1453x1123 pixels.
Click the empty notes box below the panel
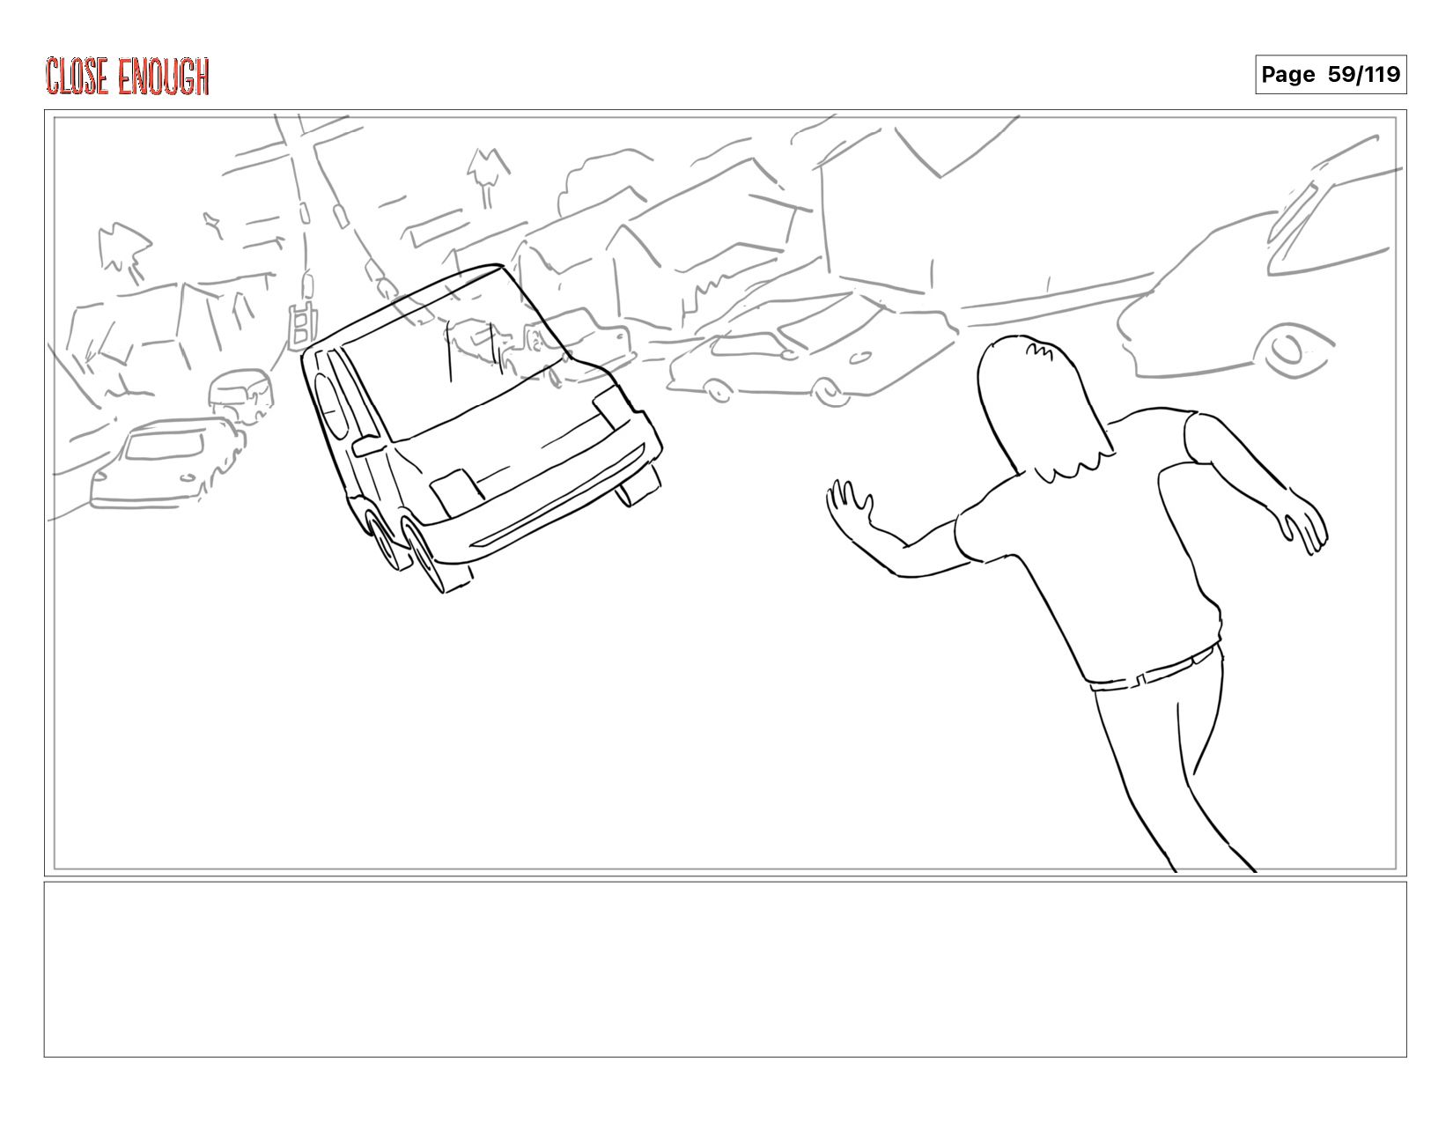pyautogui.click(x=726, y=969)
